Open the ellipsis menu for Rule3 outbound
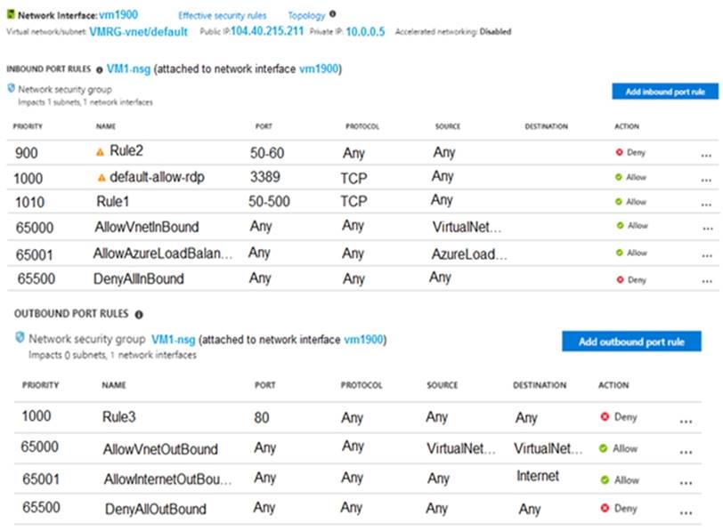Screen dimensions: 723x531 (x=686, y=422)
